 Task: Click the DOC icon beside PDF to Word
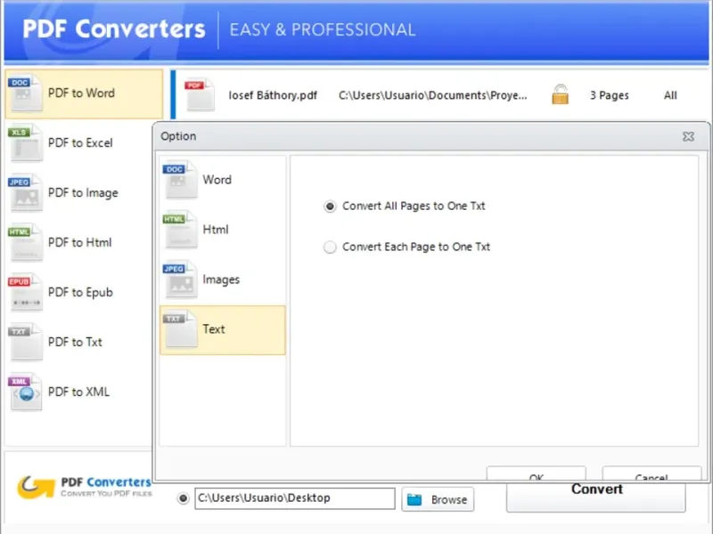point(25,93)
